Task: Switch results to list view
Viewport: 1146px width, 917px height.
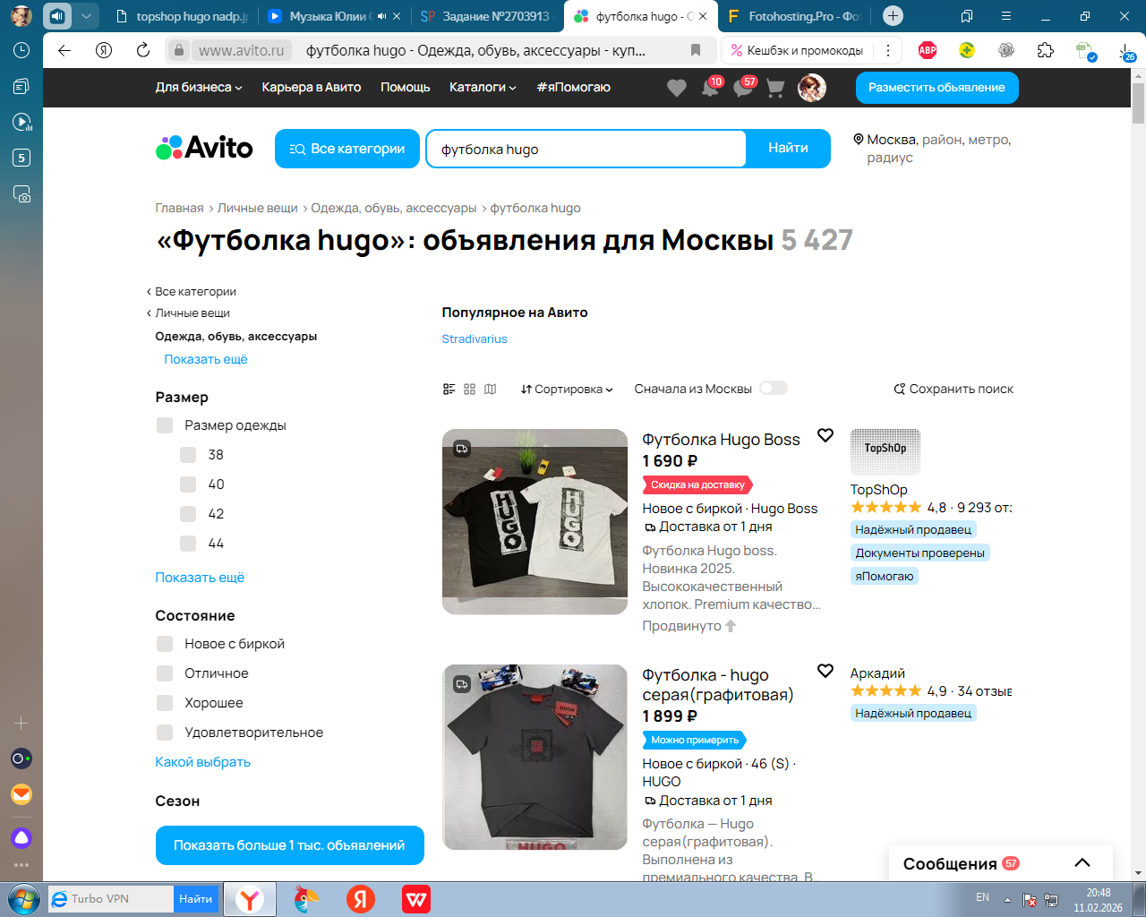Action: pos(449,389)
